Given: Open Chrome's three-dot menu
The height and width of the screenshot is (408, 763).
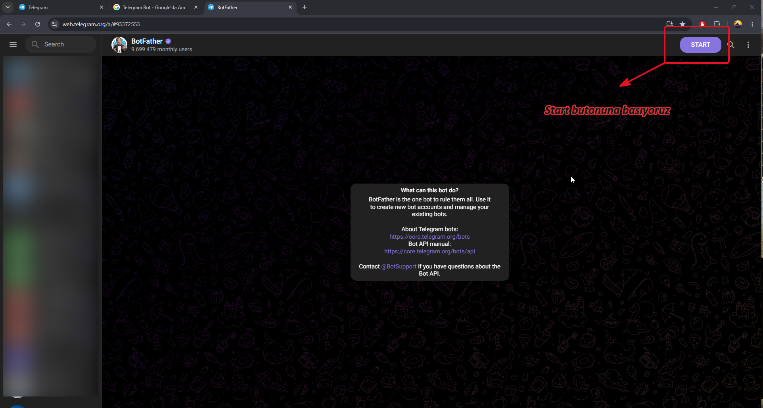Looking at the screenshot, I should coord(752,24).
